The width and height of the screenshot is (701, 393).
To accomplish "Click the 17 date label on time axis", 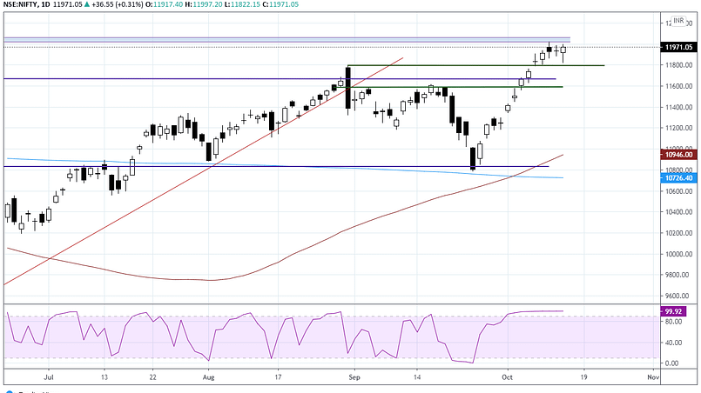I will (x=278, y=377).
